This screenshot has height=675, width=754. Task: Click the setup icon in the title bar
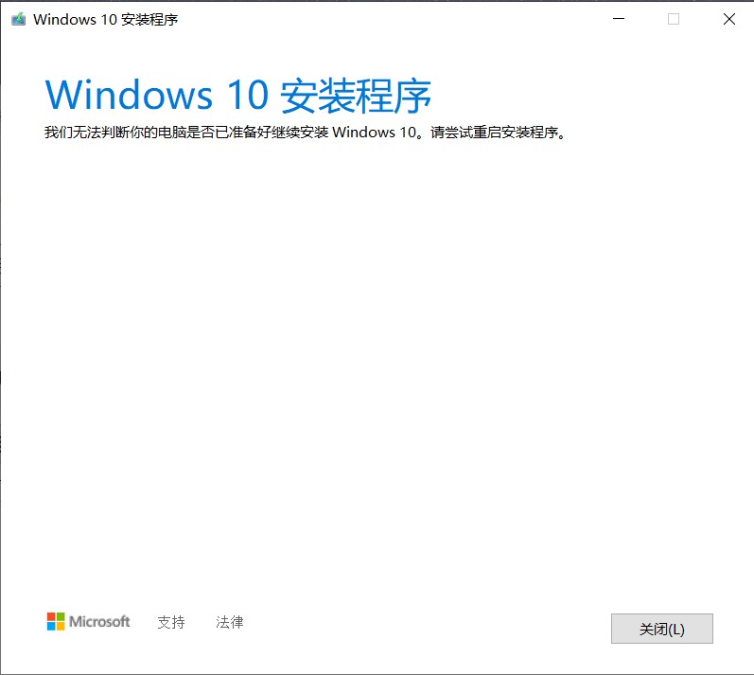pos(18,19)
